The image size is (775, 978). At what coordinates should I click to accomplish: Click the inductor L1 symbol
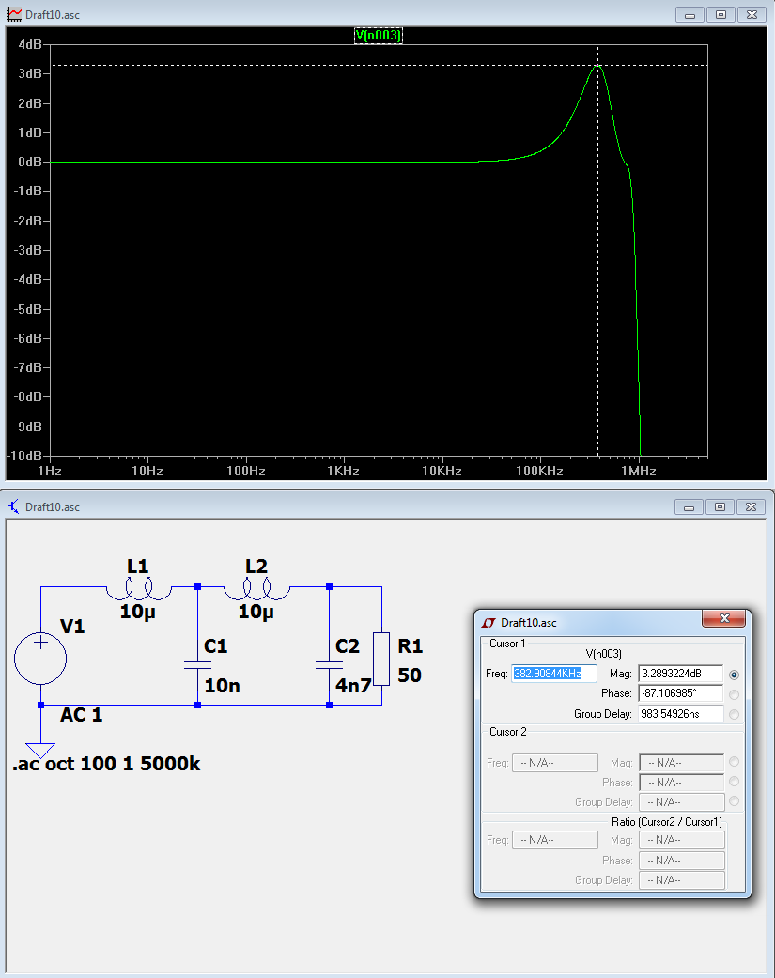pos(138,588)
